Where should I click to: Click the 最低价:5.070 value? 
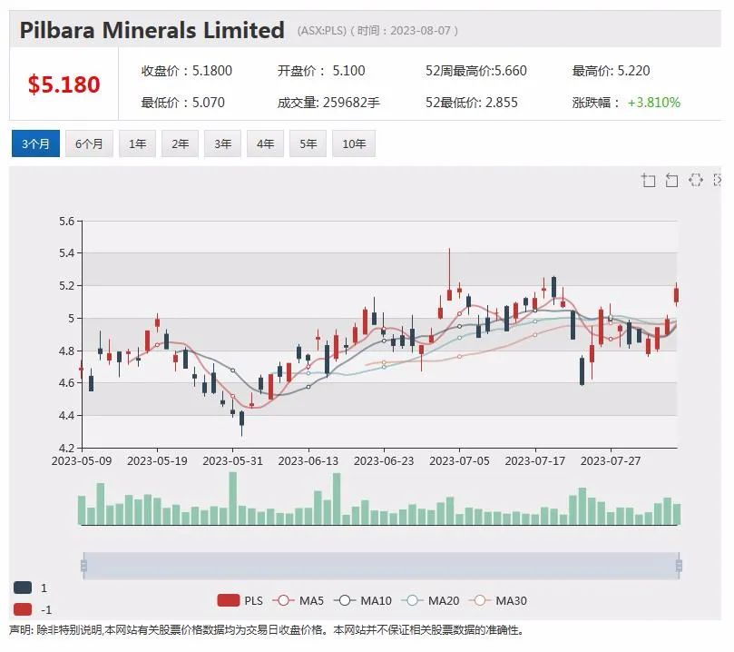(x=183, y=103)
